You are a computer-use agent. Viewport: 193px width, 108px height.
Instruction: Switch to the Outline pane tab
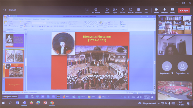[12, 32]
